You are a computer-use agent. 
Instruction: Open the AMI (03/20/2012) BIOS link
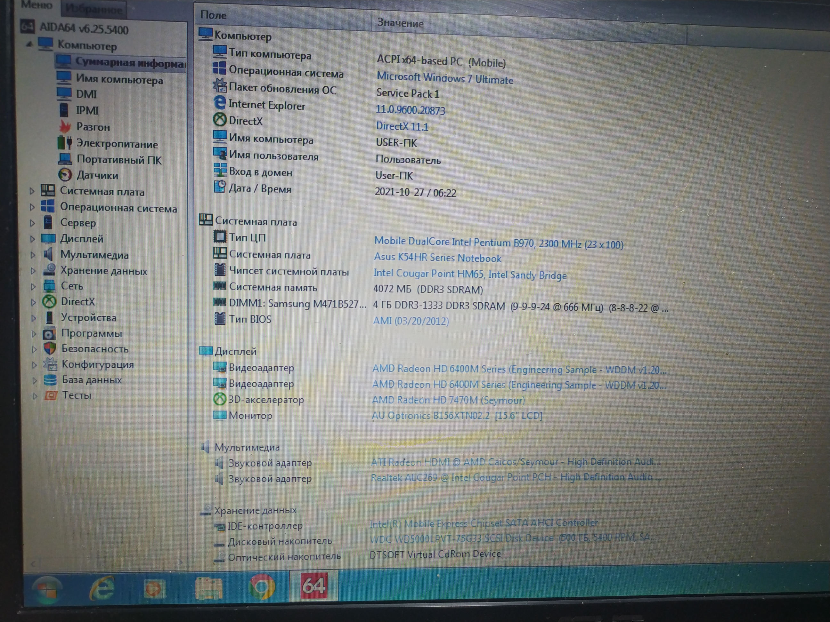[x=411, y=321]
